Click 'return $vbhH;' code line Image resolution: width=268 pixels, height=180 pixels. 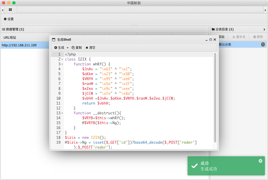96,103
